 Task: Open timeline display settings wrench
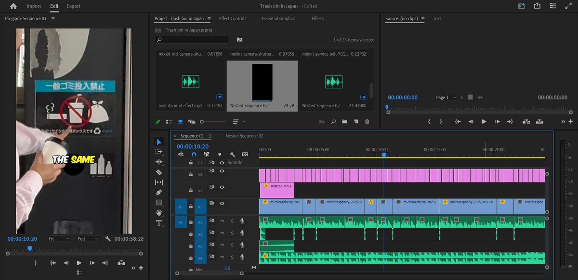pyautogui.click(x=232, y=154)
